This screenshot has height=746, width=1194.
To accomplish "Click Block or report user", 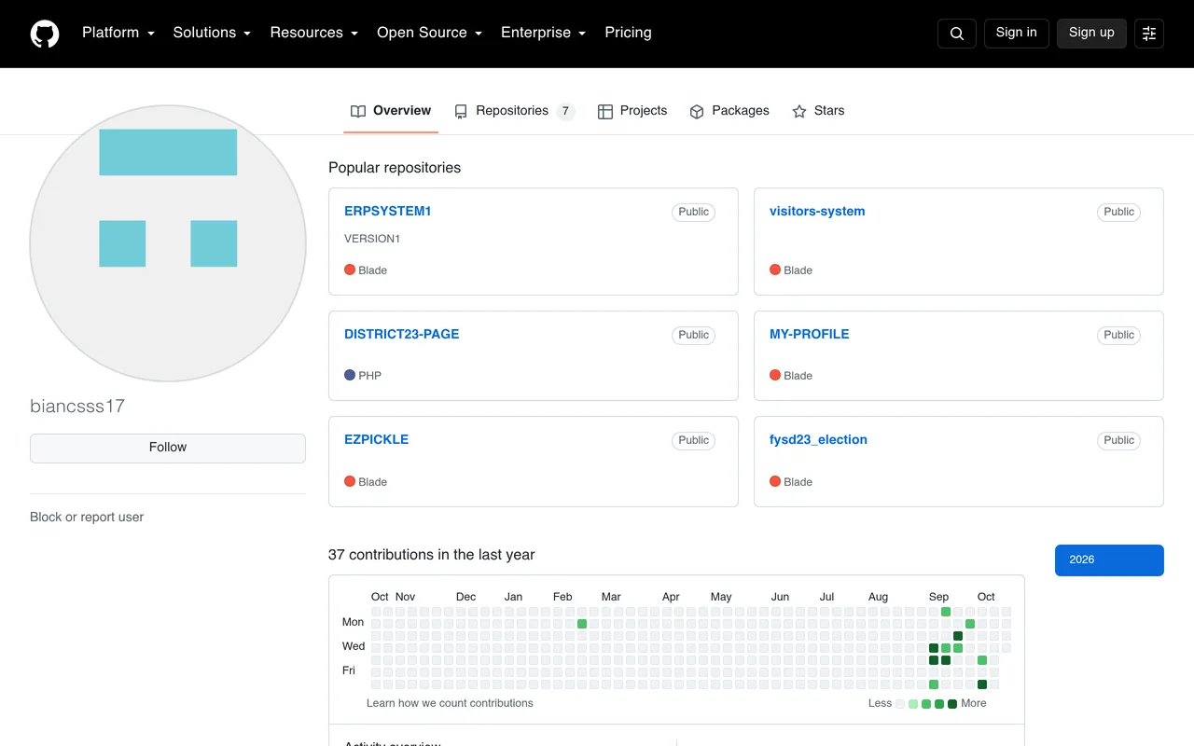I will pos(87,518).
